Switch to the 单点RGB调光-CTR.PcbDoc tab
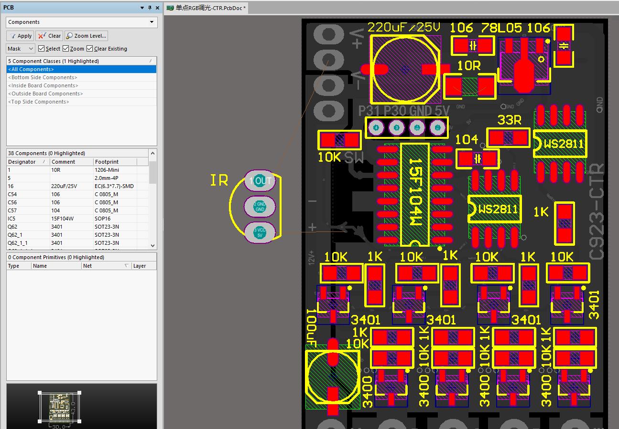 206,8
